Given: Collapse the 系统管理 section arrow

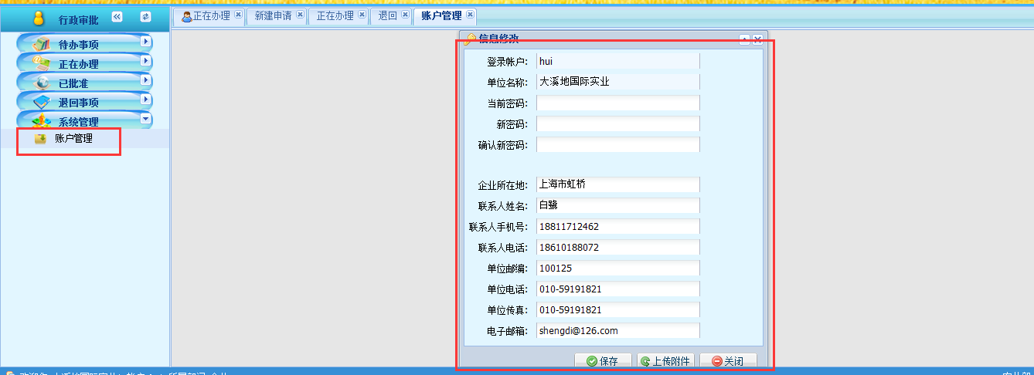Looking at the screenshot, I should point(145,119).
